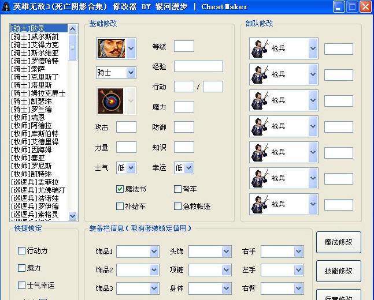Click the 知识 input field
This screenshot has height=300, width=374.
(x=184, y=147)
